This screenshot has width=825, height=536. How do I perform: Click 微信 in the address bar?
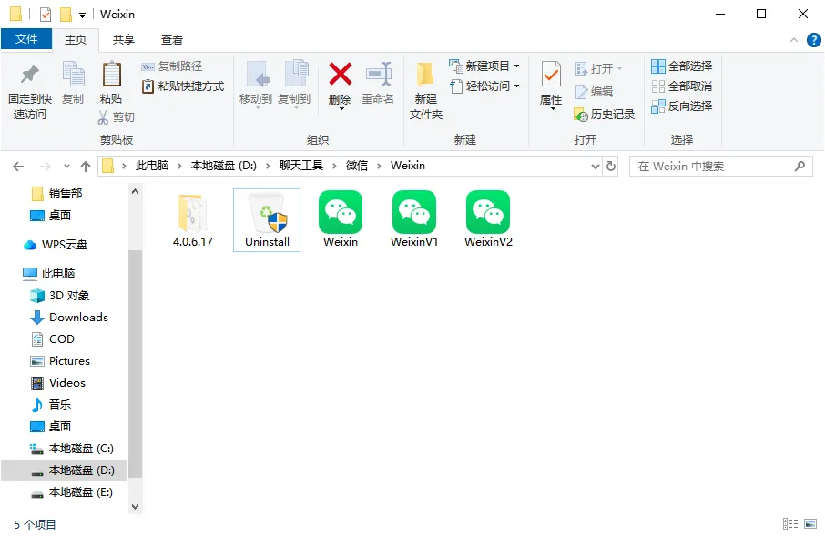pyautogui.click(x=356, y=166)
